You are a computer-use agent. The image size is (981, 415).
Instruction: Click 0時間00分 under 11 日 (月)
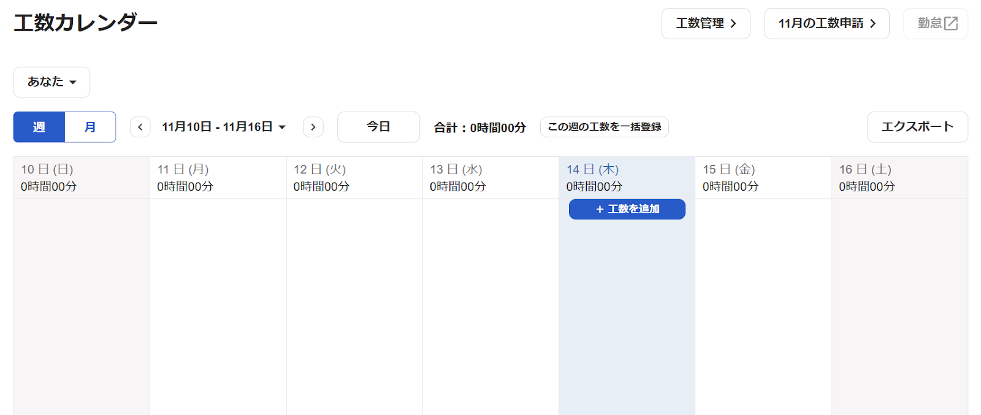pos(185,186)
